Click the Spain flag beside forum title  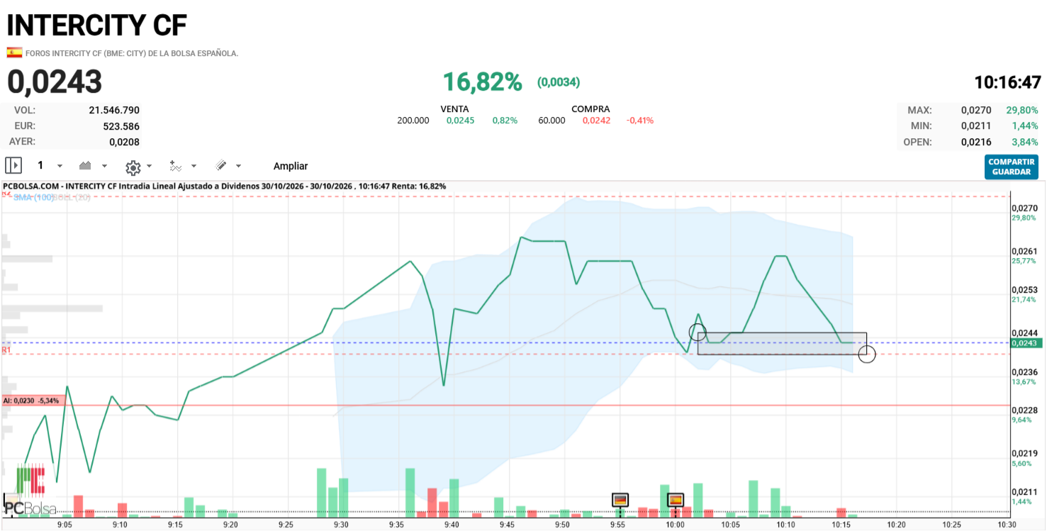coord(14,52)
